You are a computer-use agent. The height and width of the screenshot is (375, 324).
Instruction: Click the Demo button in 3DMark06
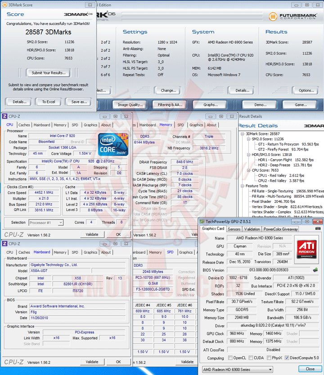click(x=260, y=105)
